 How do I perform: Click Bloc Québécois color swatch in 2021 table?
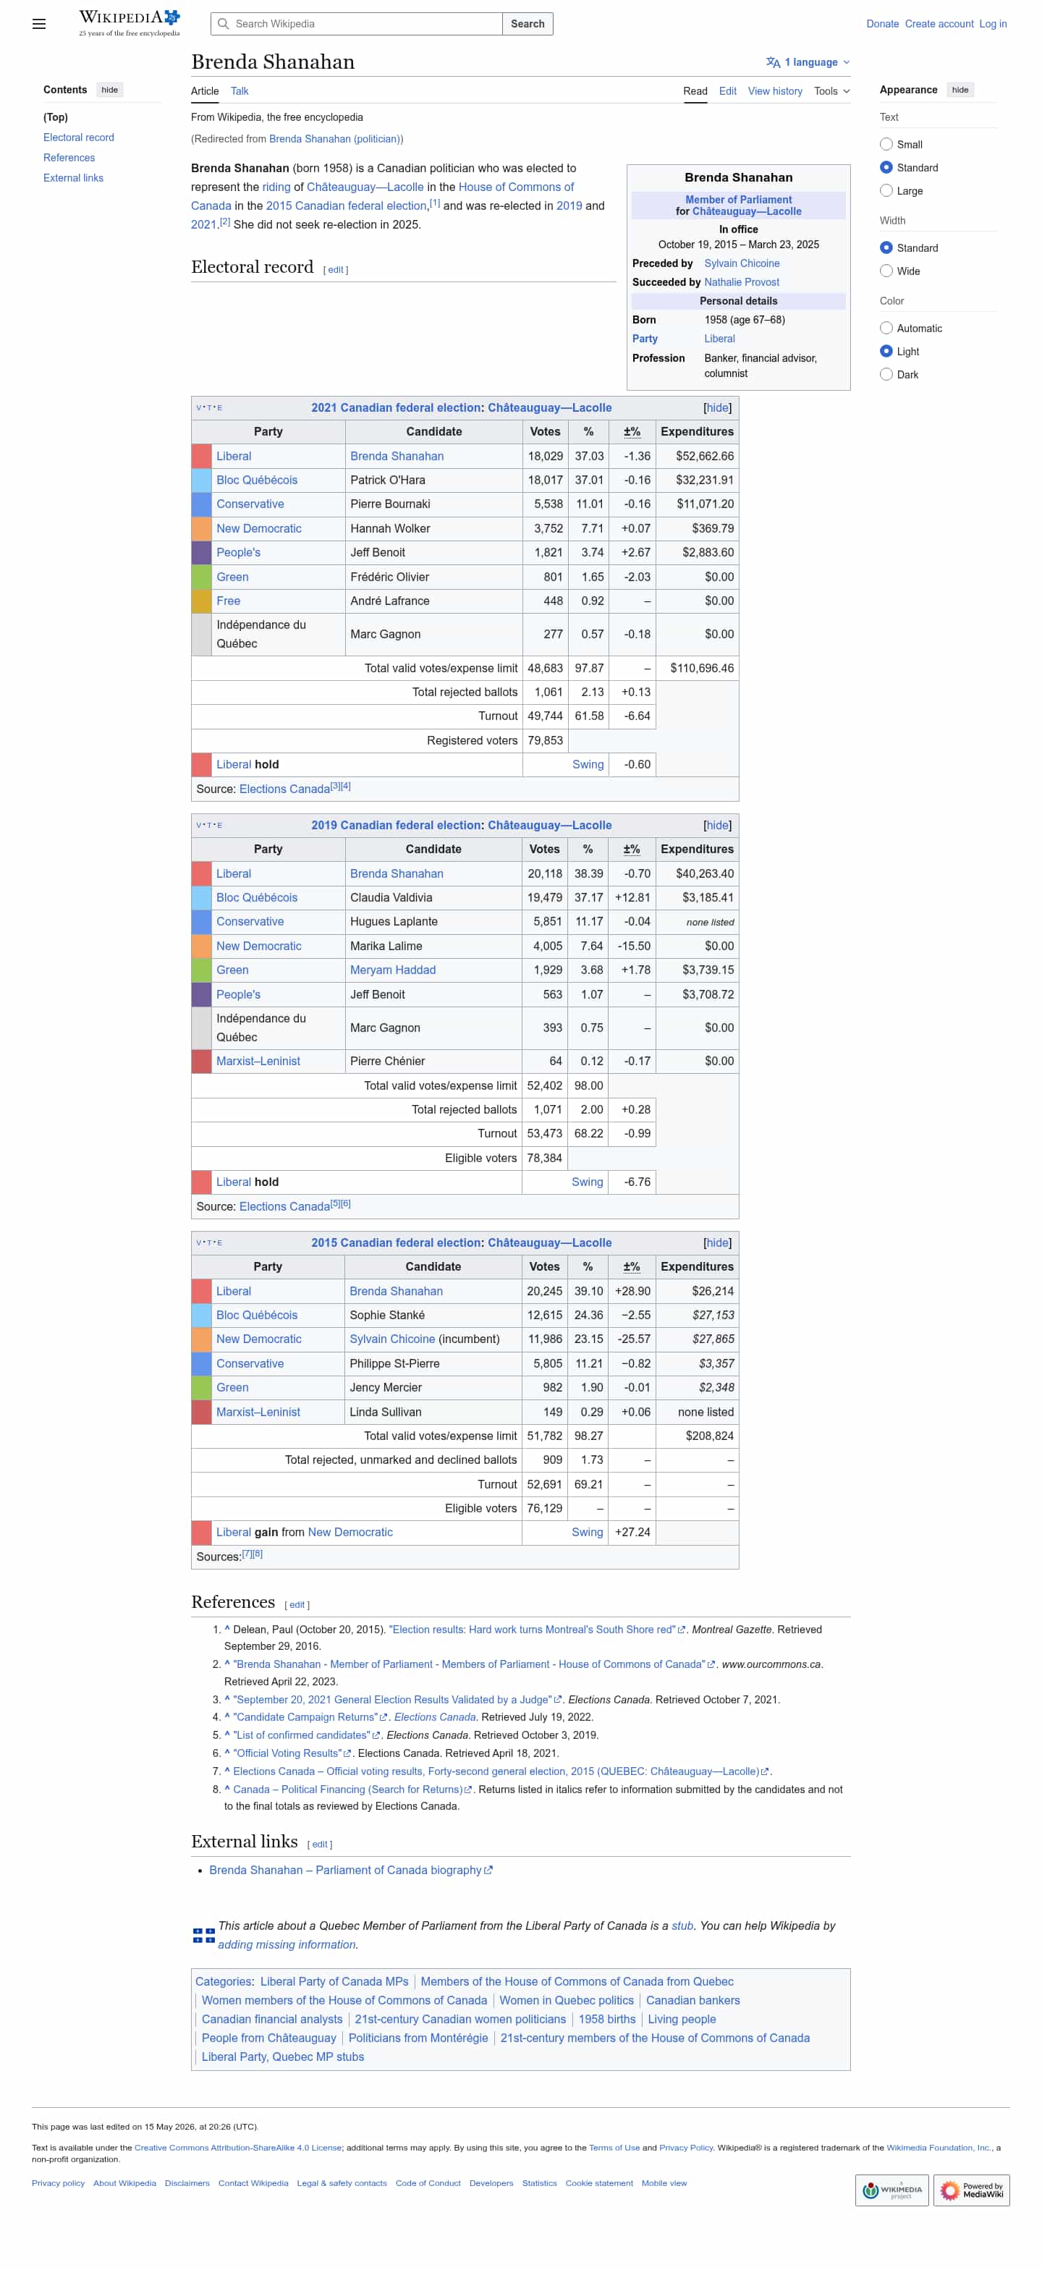point(201,480)
